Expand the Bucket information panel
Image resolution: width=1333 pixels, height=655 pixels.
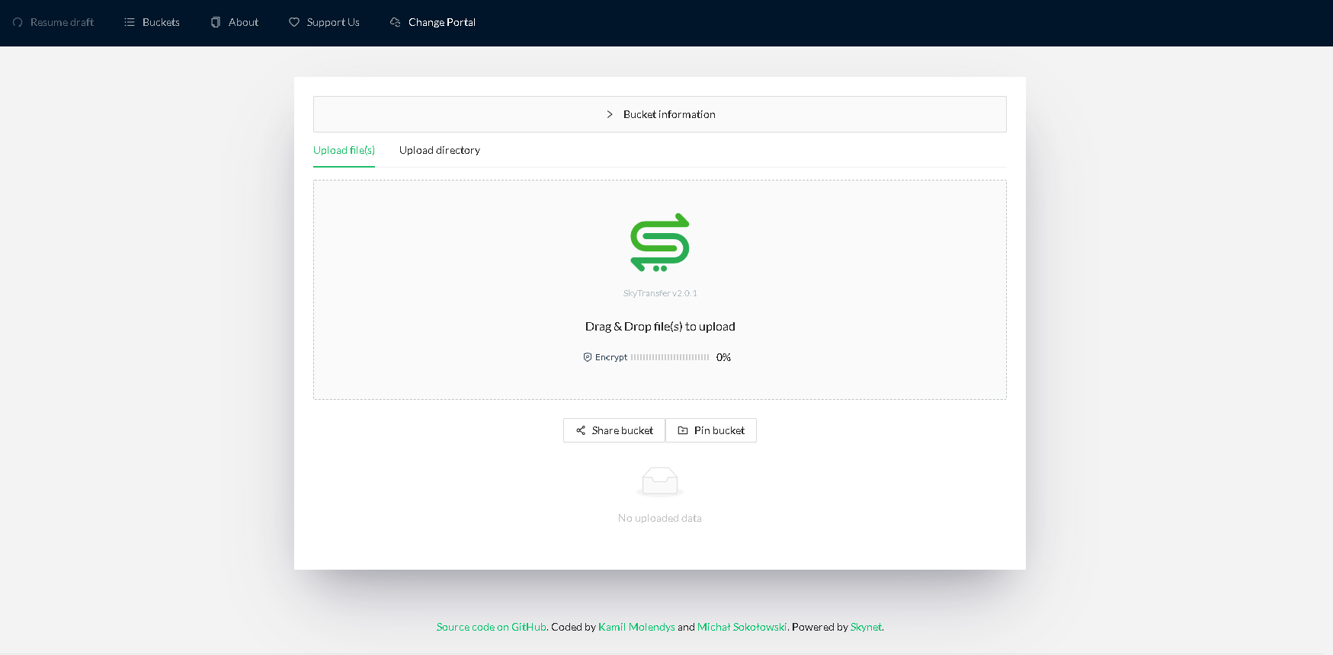click(660, 114)
